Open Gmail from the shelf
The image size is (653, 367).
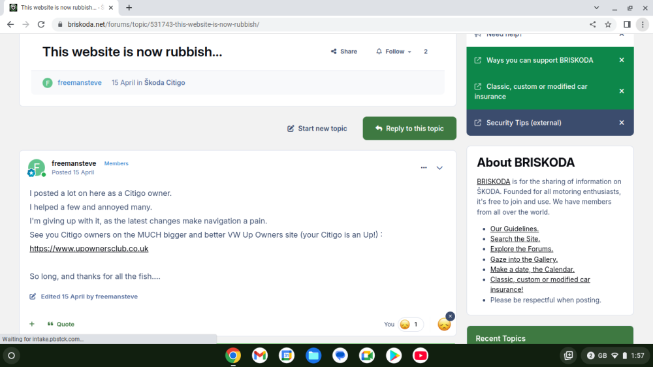(x=260, y=355)
